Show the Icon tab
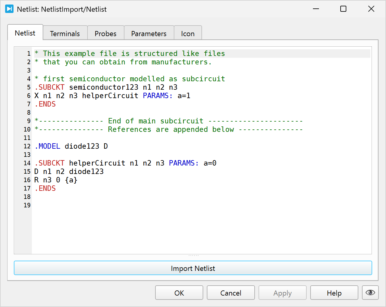Screen dimensions: 386x307 188,34
